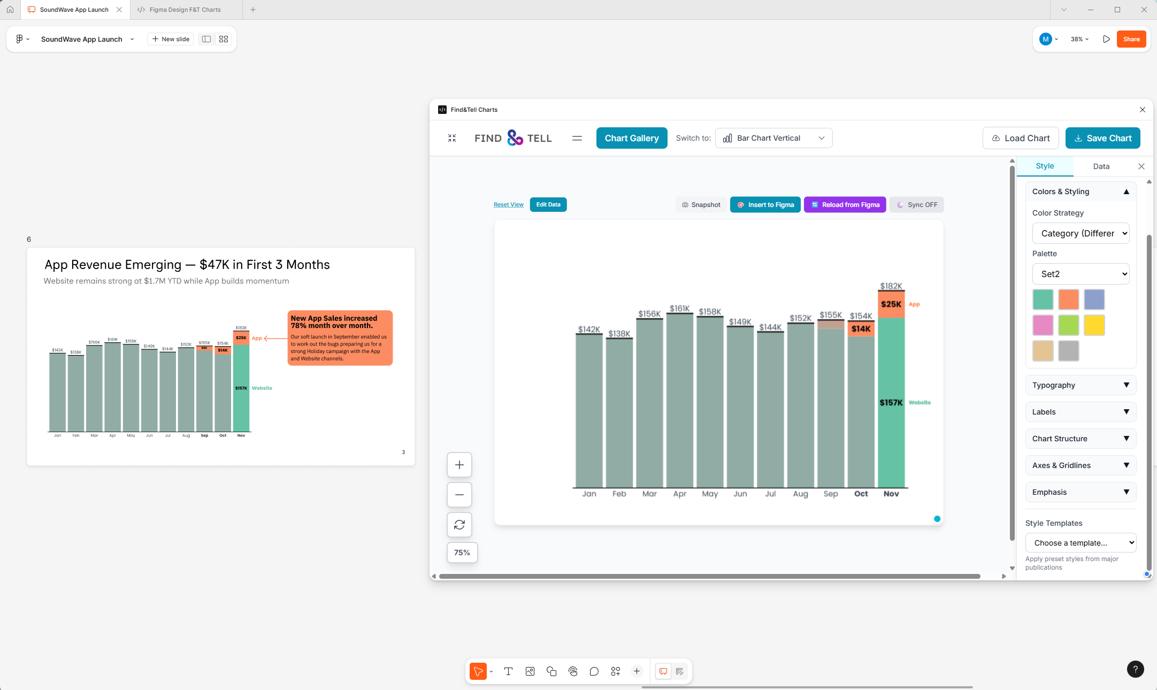Switch to Figma Design F&T Charts tab

coord(185,10)
